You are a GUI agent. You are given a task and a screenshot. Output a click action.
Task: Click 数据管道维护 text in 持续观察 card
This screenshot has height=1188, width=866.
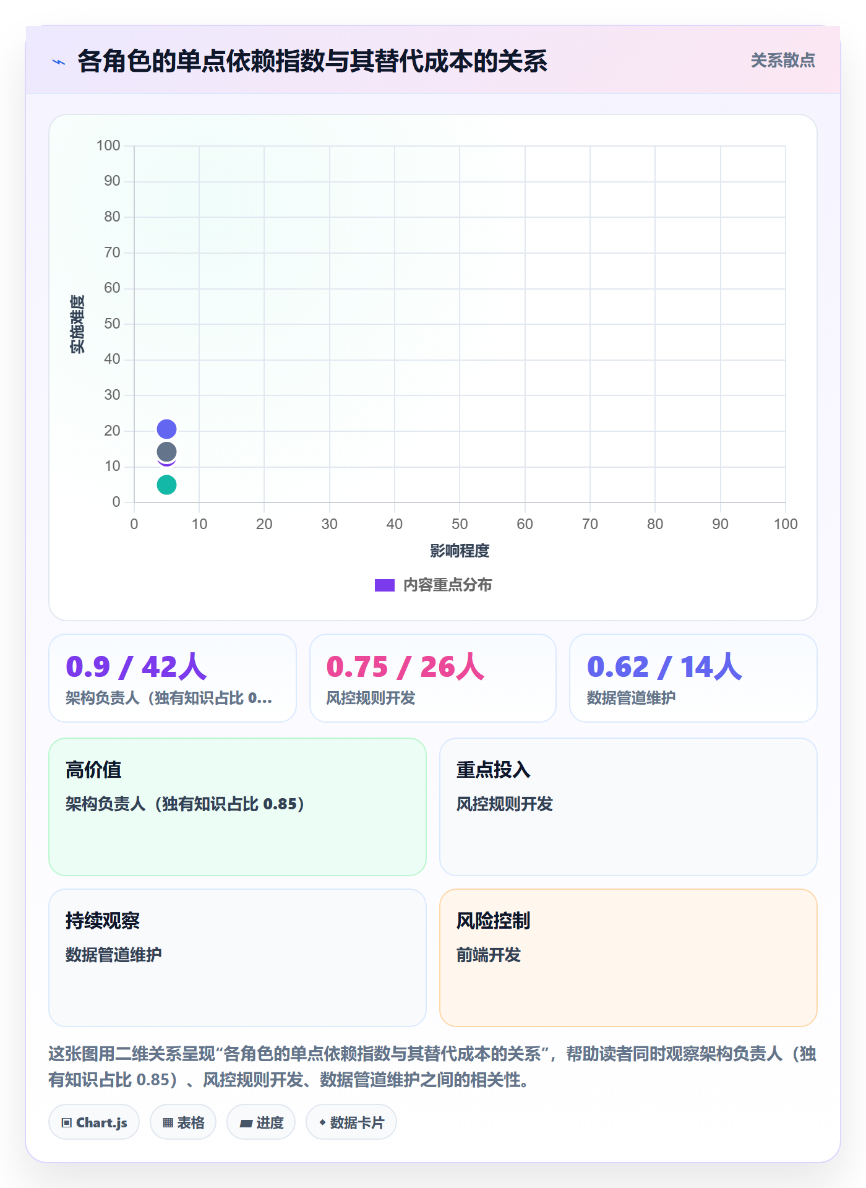pos(114,955)
